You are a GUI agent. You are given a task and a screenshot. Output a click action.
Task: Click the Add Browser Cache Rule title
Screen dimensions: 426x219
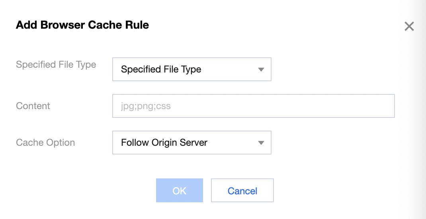point(82,25)
